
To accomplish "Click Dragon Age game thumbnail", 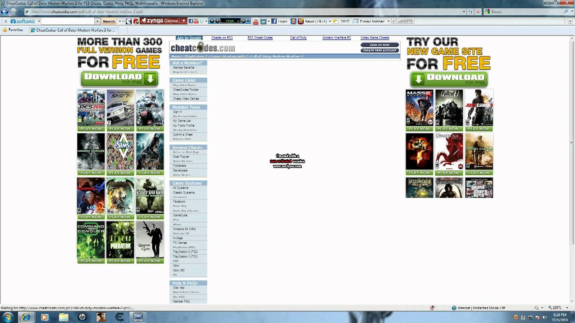I will pyautogui.click(x=449, y=152).
